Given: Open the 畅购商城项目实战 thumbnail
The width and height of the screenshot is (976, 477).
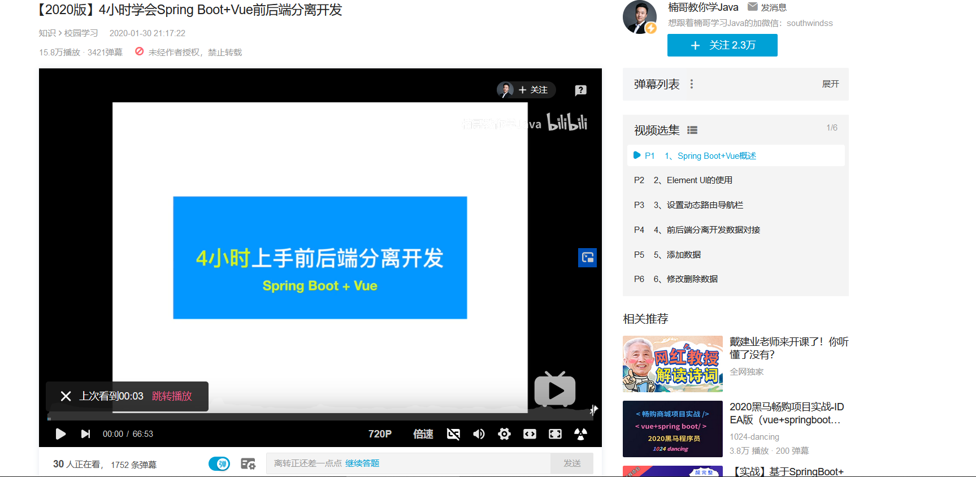Looking at the screenshot, I should [673, 429].
